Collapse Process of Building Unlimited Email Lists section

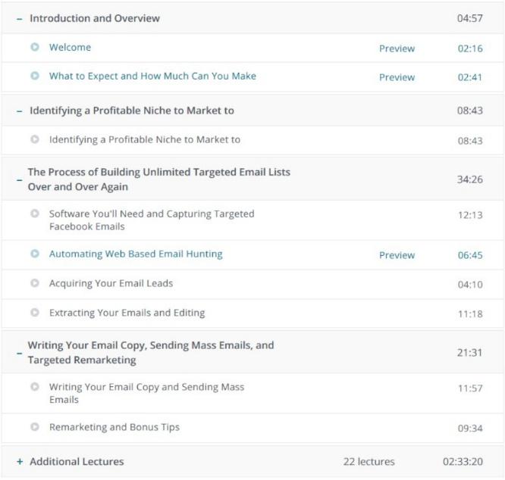click(x=19, y=180)
